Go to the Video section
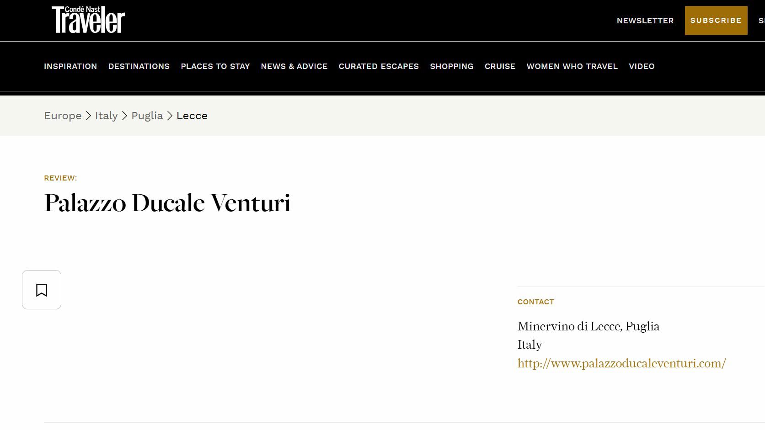The width and height of the screenshot is (765, 430). [x=642, y=66]
